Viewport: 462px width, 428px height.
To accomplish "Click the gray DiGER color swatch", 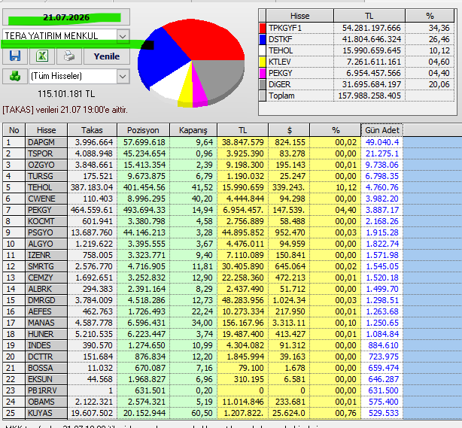I will coord(263,84).
